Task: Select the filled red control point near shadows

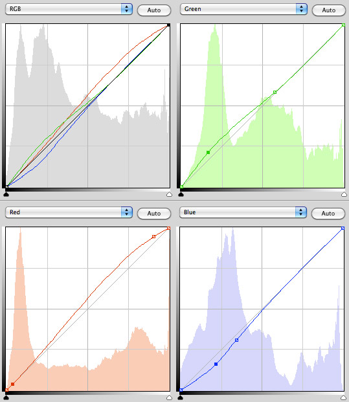Action: 12,385
